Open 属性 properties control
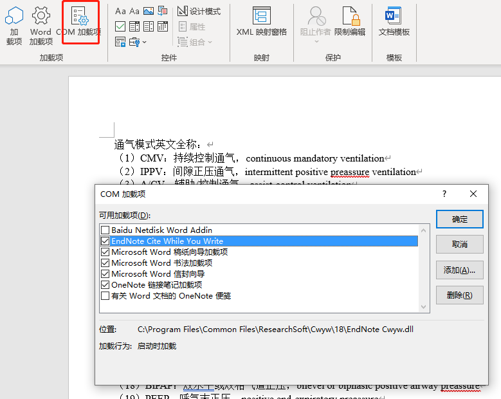The width and height of the screenshot is (501, 399). (192, 26)
